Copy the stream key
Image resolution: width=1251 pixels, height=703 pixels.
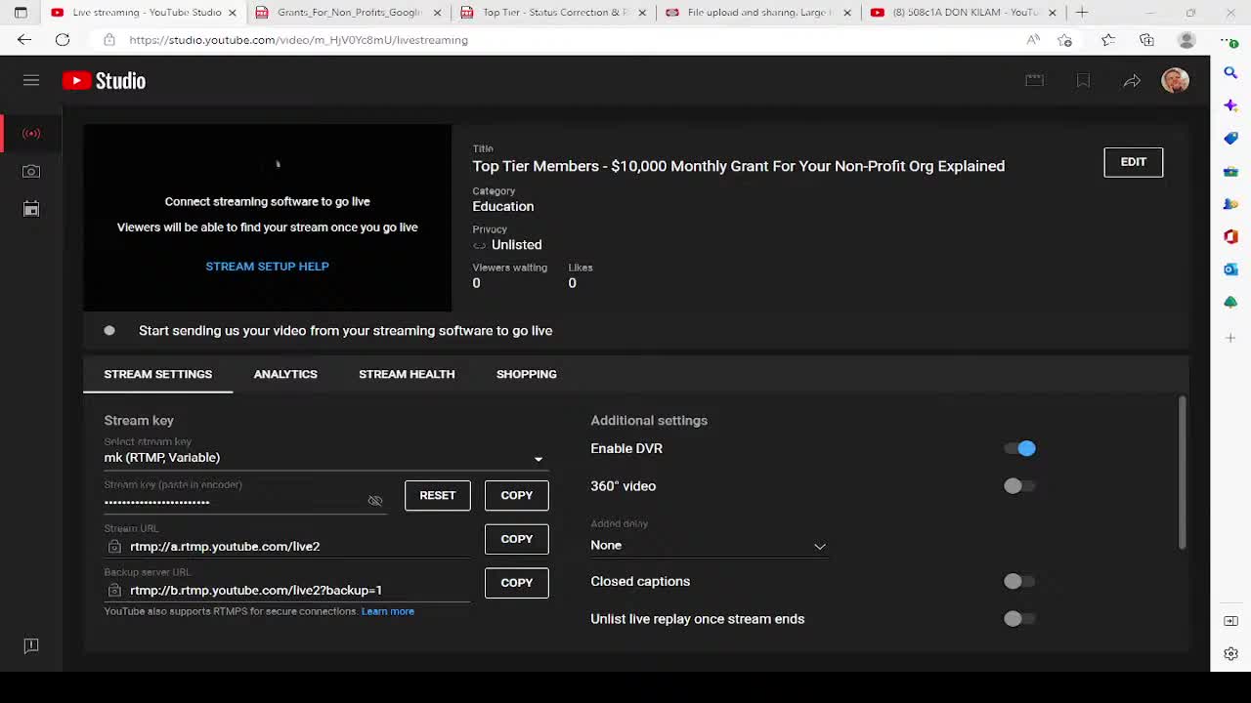pos(517,495)
